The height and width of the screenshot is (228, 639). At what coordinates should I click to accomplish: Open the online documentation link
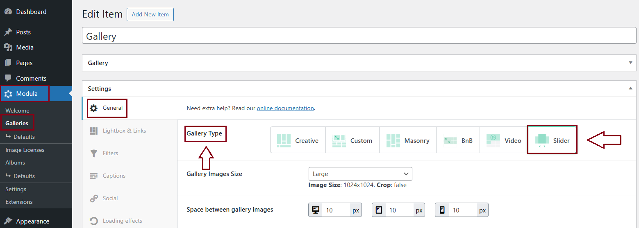click(285, 108)
